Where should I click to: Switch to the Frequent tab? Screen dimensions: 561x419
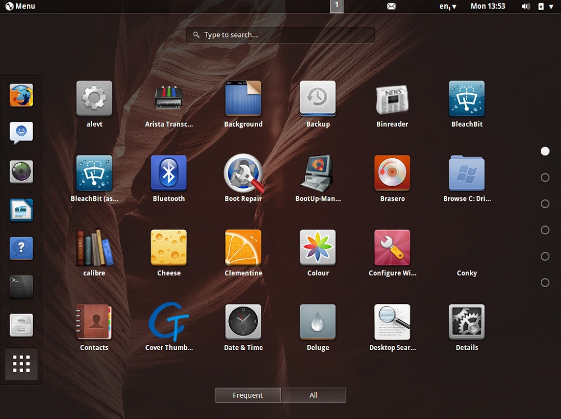click(247, 395)
